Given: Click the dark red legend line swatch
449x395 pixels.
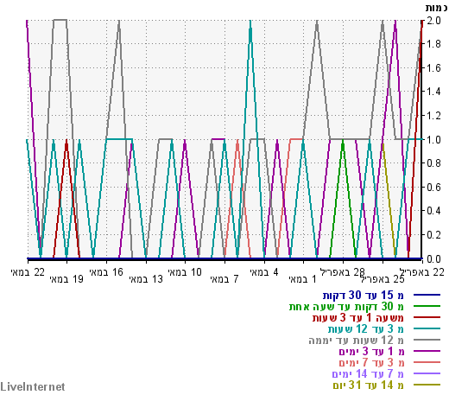Looking at the screenshot, I should click(427, 317).
